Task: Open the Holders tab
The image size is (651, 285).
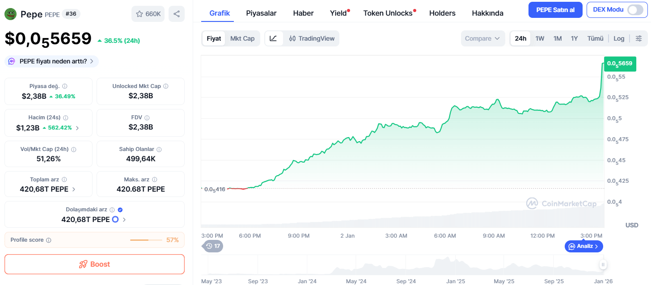Action: click(442, 13)
